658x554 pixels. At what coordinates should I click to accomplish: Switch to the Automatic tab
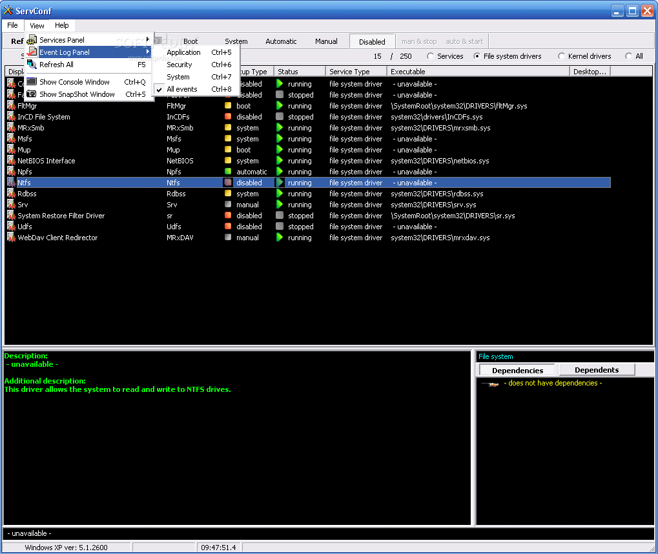tap(281, 41)
